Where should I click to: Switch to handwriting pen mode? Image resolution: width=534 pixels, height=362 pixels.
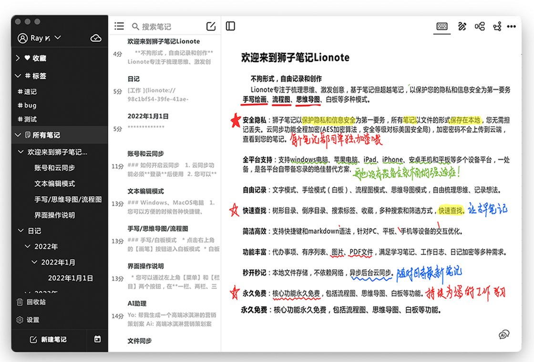[x=462, y=26]
